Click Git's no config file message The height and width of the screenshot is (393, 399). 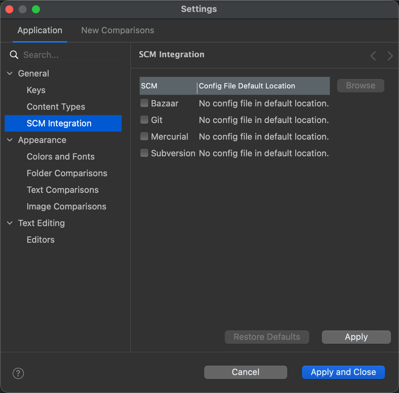pyautogui.click(x=264, y=120)
